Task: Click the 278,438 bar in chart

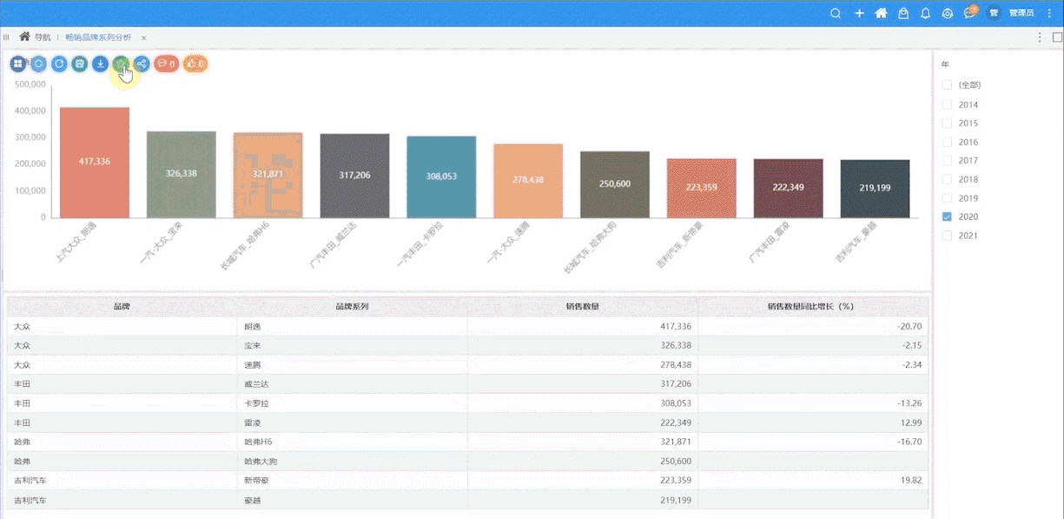Action: 528,181
